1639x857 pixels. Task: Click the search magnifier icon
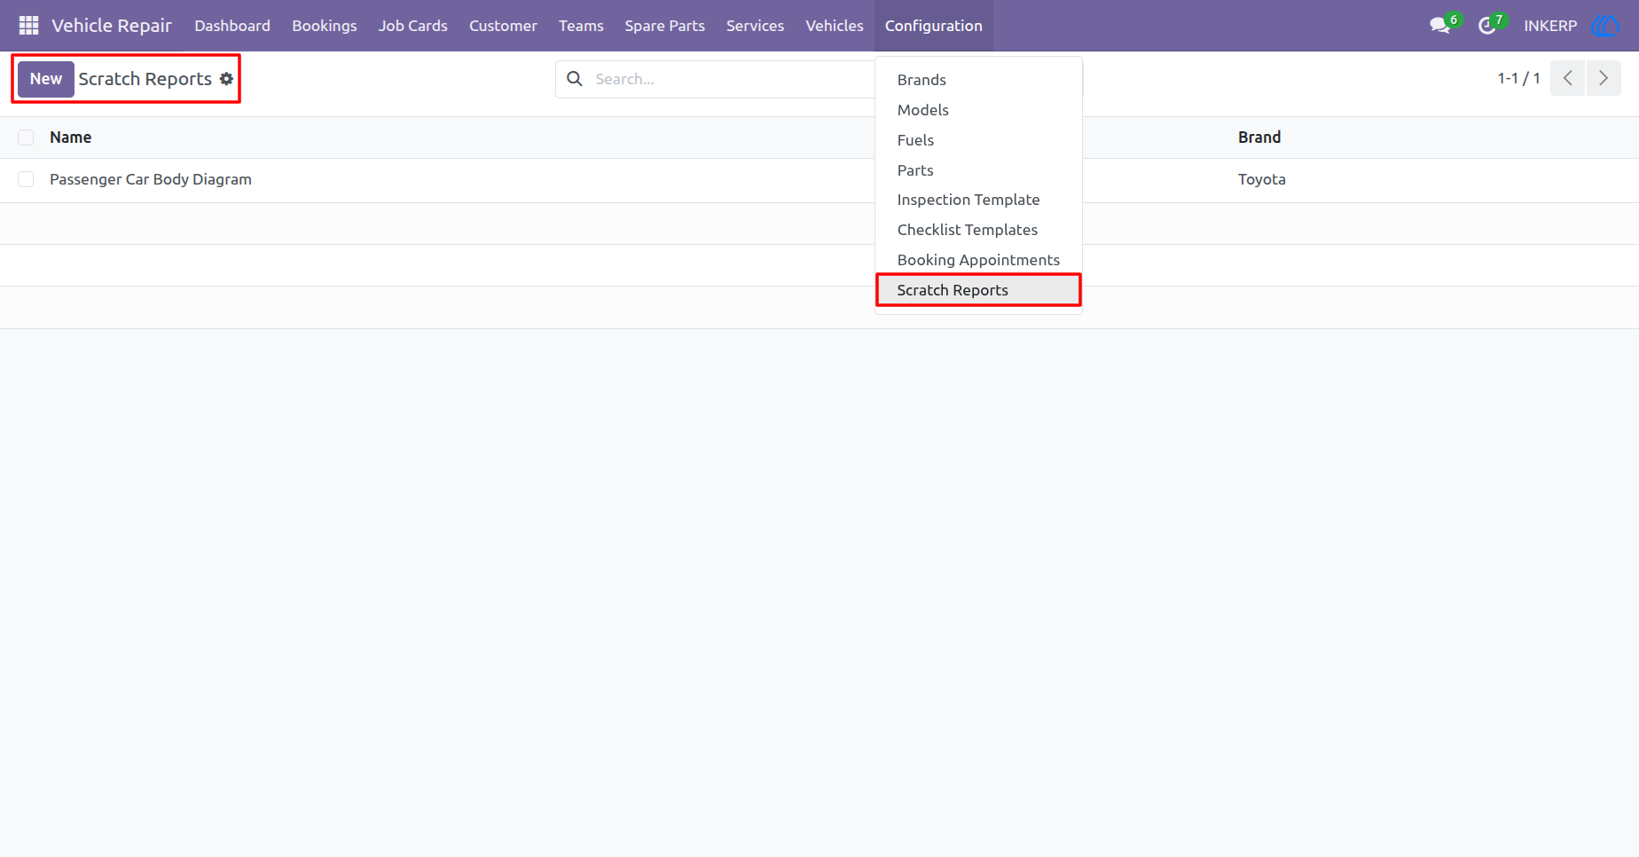(x=575, y=79)
